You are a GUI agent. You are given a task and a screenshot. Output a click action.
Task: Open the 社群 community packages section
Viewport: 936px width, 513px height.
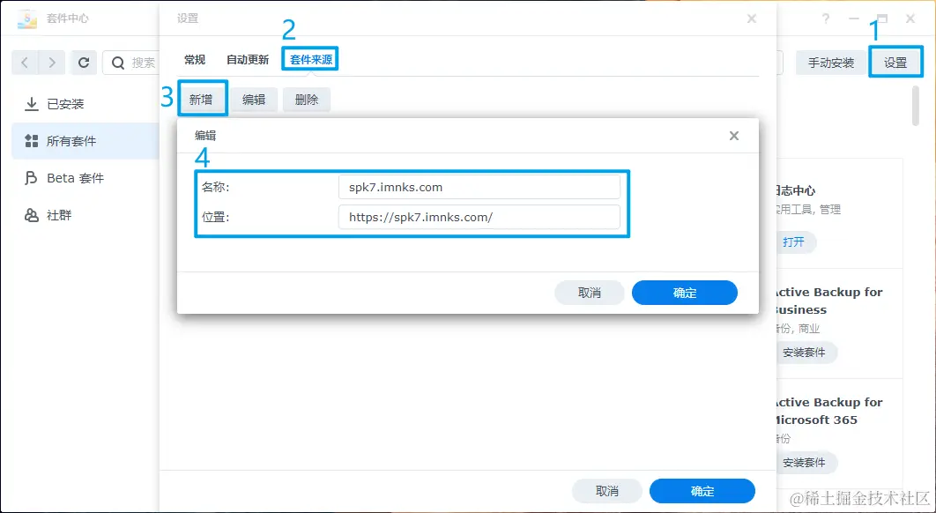(57, 215)
